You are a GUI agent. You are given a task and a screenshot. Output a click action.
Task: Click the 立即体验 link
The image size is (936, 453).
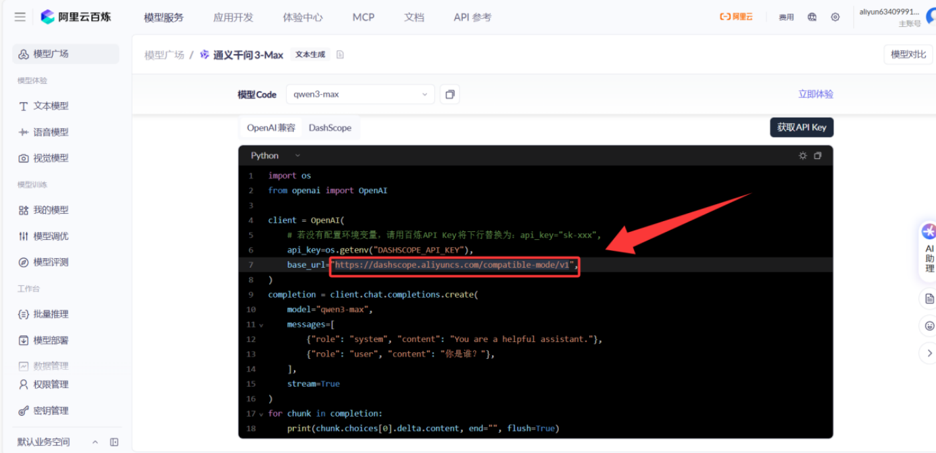[x=816, y=95]
